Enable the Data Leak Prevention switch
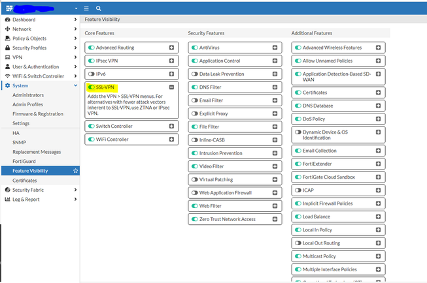The image size is (427, 283). [x=195, y=74]
